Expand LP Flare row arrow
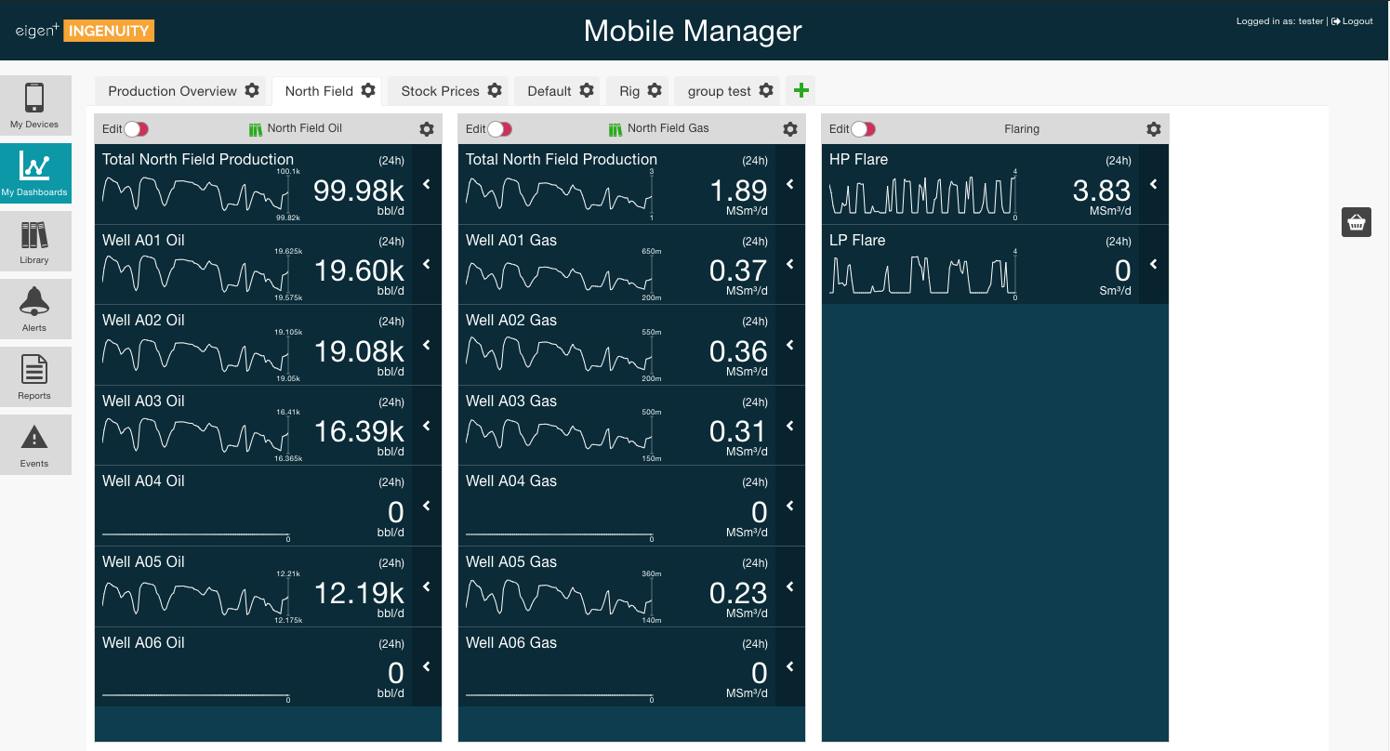1390x751 pixels. click(1154, 264)
